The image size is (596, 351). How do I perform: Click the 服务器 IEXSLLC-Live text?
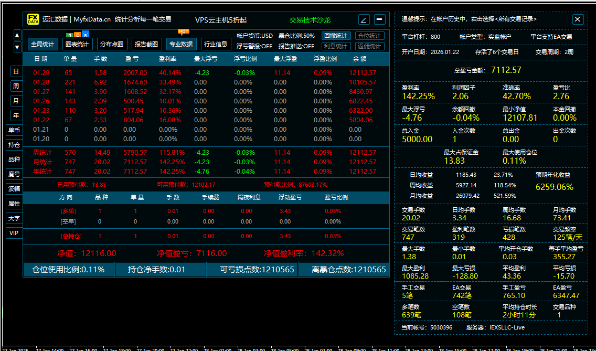[x=495, y=327]
